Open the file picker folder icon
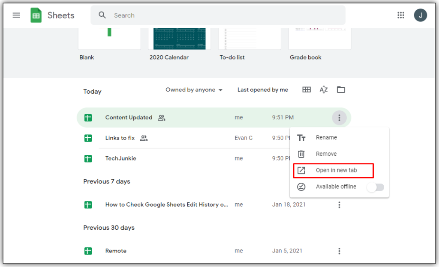439x267 pixels. coord(341,89)
